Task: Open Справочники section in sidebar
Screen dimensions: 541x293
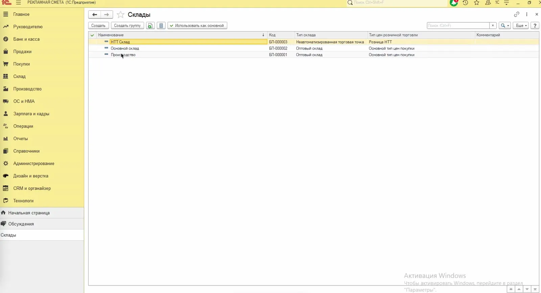Action: [x=26, y=151]
